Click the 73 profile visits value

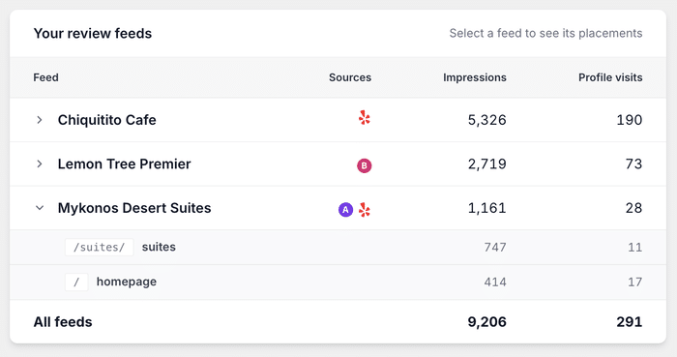tap(633, 164)
